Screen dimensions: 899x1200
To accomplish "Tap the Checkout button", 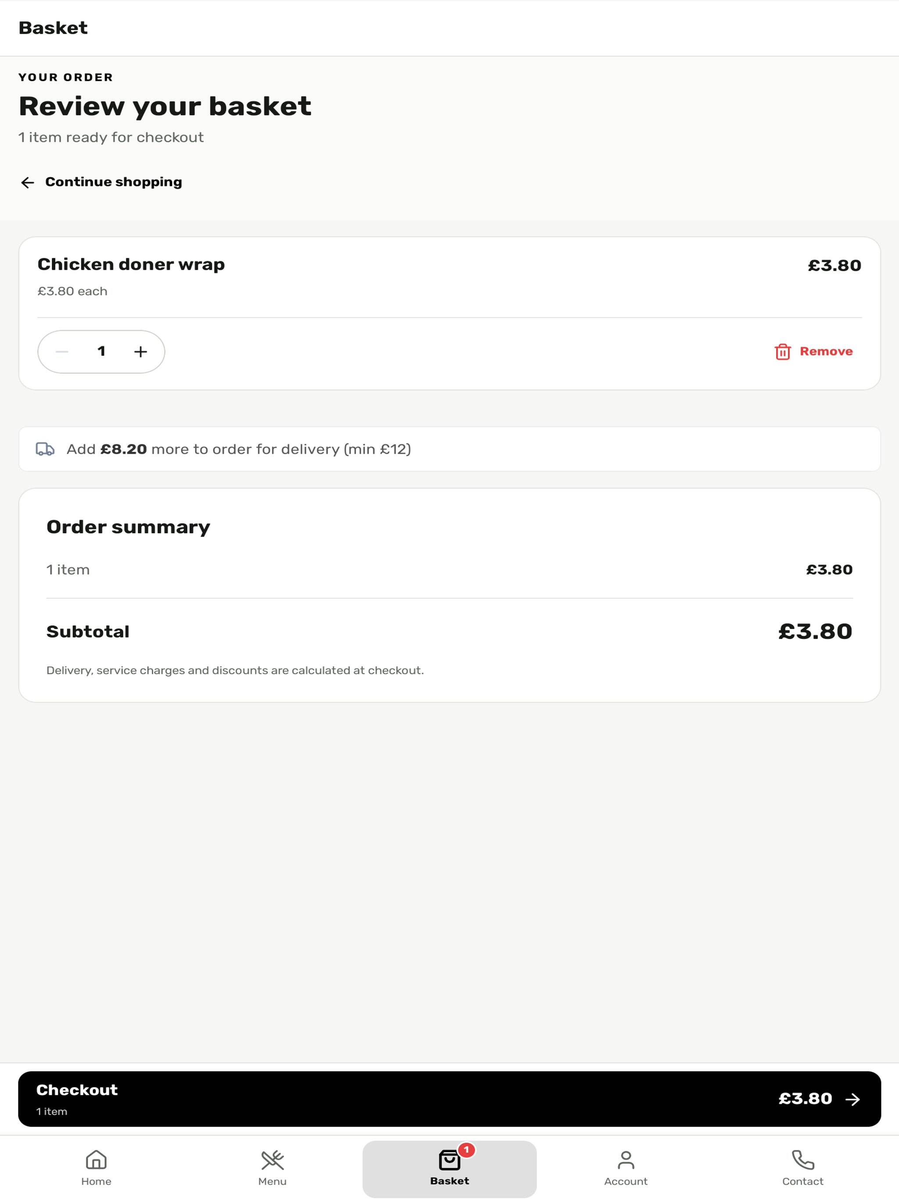I will coord(449,1099).
